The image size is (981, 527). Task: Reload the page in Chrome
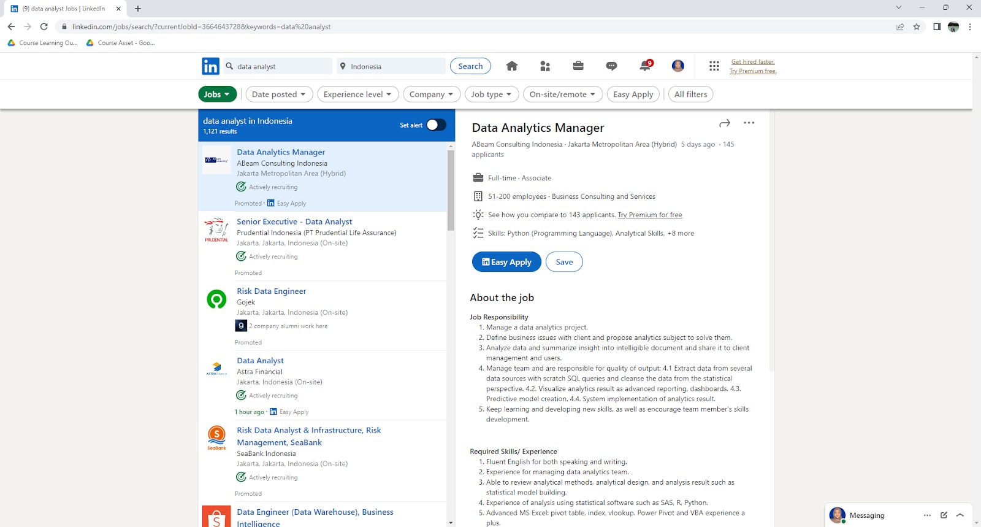click(x=44, y=26)
